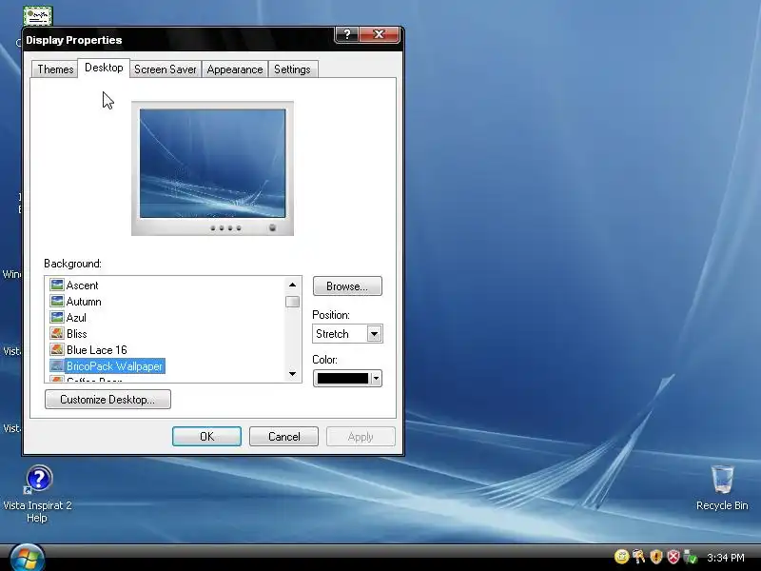Select BricoPack Wallpaper background entry
This screenshot has width=761, height=571.
coord(114,366)
